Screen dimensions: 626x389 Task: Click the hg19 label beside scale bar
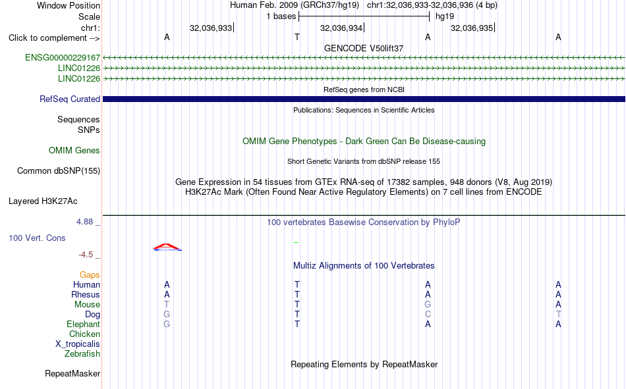point(445,16)
